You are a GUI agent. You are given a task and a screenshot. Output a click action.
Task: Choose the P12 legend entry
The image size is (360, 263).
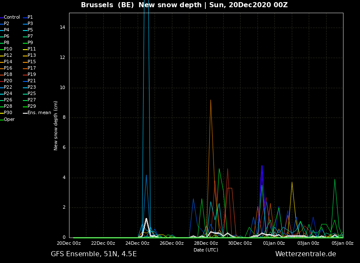6,56
